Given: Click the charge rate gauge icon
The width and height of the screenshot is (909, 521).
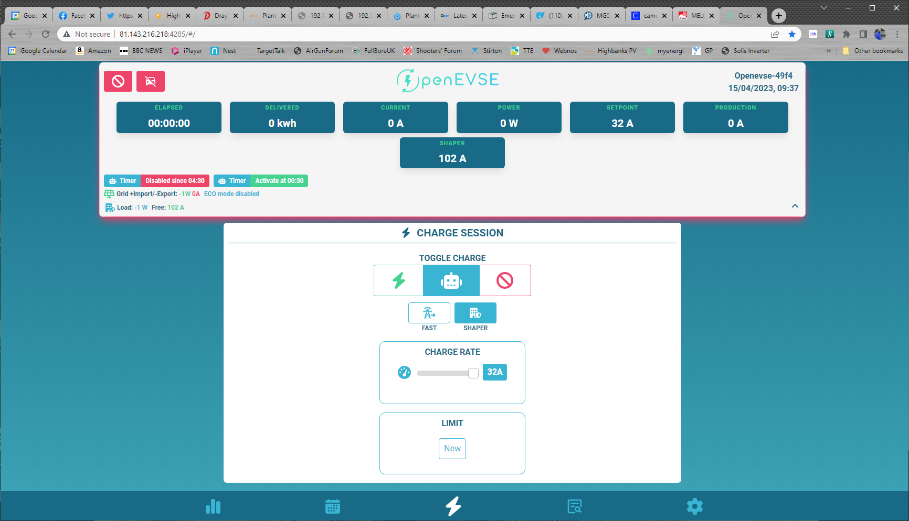Looking at the screenshot, I should pyautogui.click(x=404, y=373).
